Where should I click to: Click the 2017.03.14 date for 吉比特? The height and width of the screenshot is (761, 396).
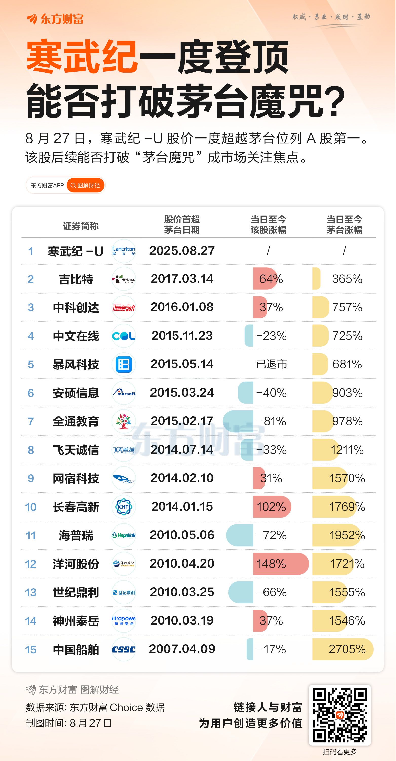(x=182, y=279)
